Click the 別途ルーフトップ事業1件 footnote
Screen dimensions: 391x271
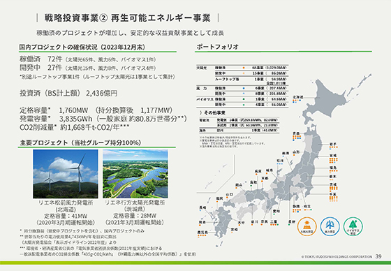(x=97, y=77)
